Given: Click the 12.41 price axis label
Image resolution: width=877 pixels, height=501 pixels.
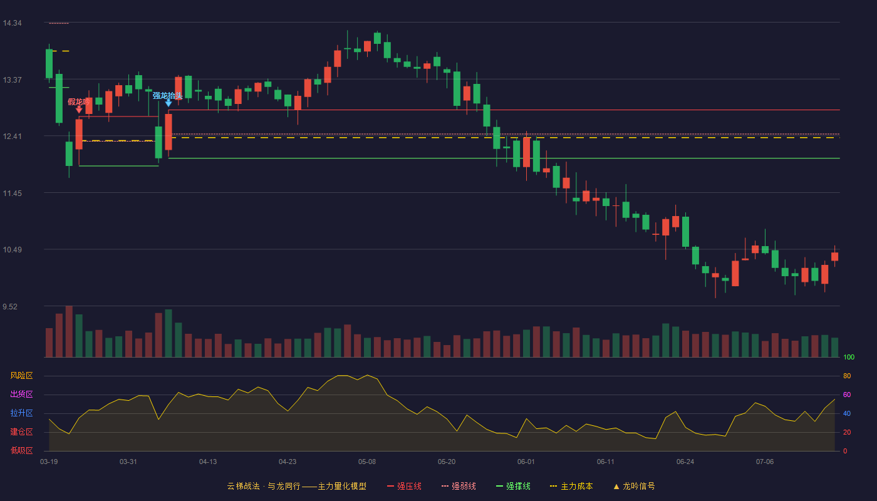Looking at the screenshot, I should [12, 137].
